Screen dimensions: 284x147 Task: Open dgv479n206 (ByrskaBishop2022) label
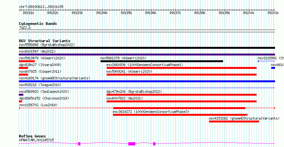(x=134, y=92)
